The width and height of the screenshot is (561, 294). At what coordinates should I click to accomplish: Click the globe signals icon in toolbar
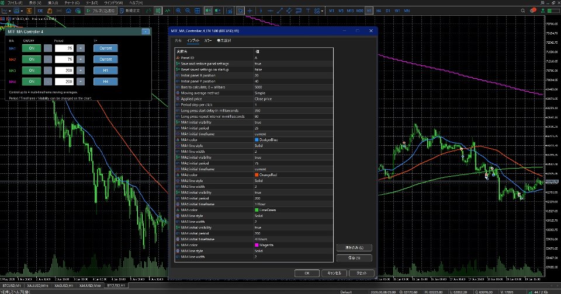pyautogui.click(x=78, y=10)
